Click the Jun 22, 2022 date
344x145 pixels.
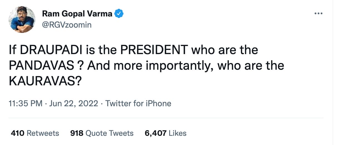[x=73, y=104]
